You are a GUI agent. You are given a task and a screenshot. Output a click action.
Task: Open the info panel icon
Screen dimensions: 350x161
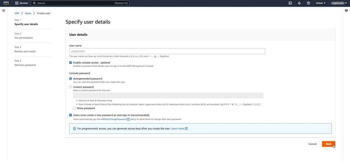click(x=346, y=10)
